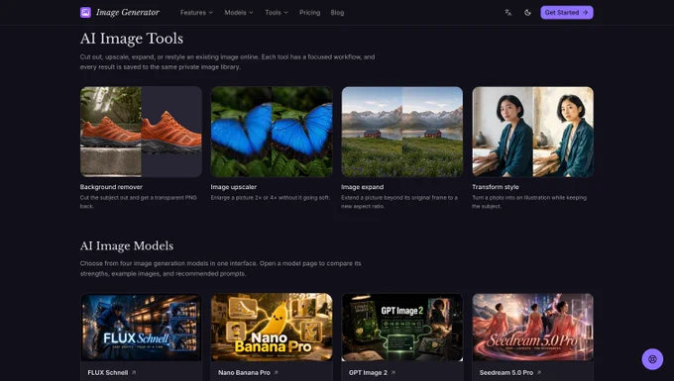The height and width of the screenshot is (381, 674).
Task: Expand the Tools dropdown menu
Action: (277, 13)
